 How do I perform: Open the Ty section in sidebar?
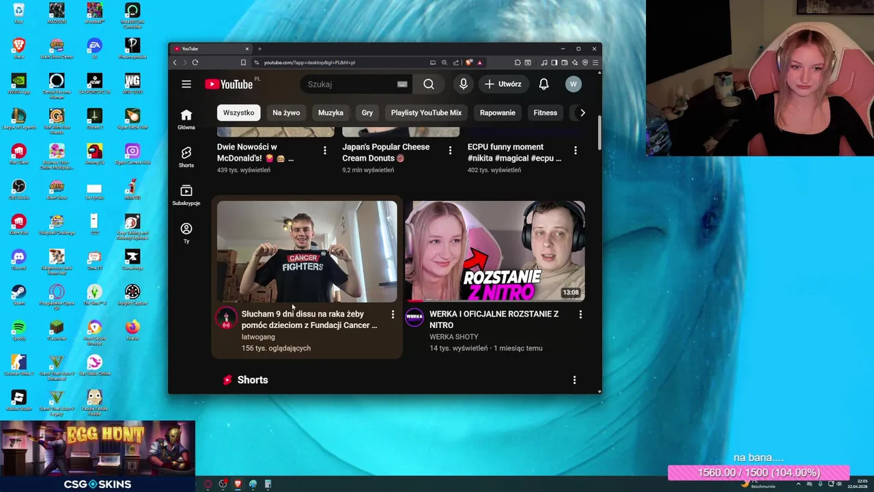[186, 232]
